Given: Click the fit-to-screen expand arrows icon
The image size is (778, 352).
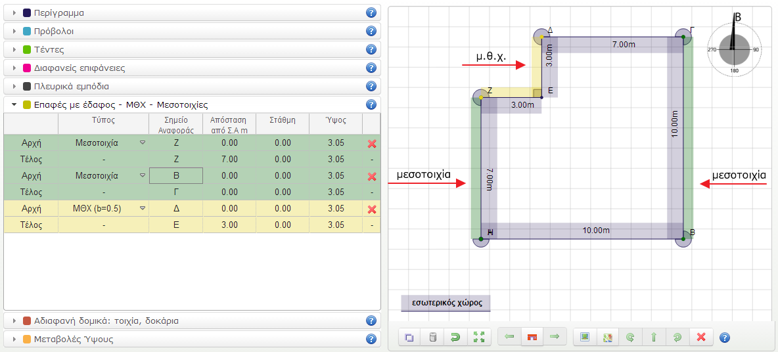Looking at the screenshot, I should pos(478,337).
